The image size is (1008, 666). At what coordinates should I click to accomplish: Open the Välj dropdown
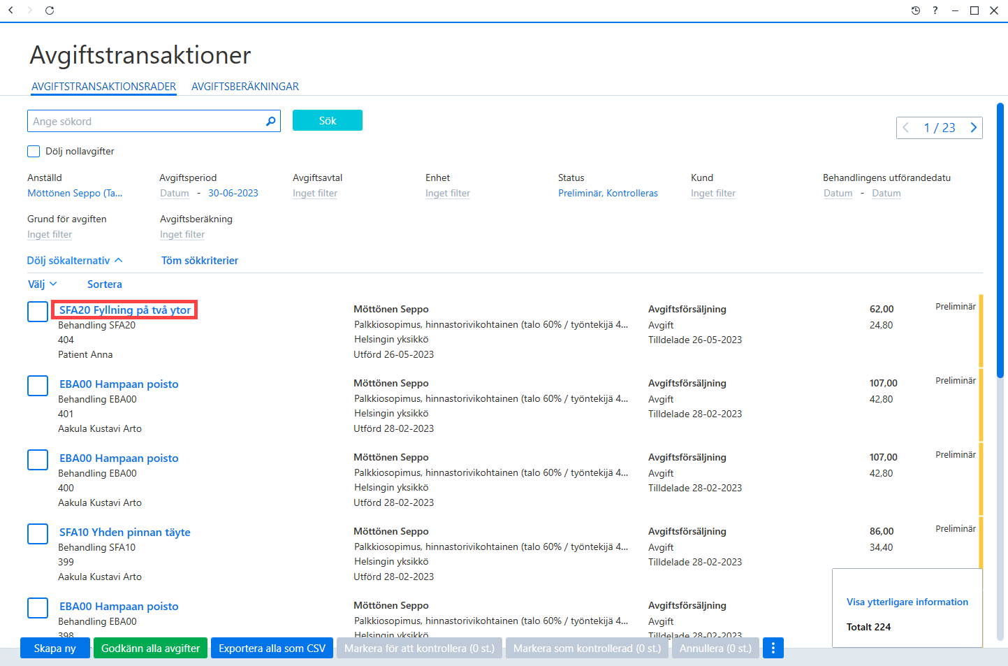(42, 284)
